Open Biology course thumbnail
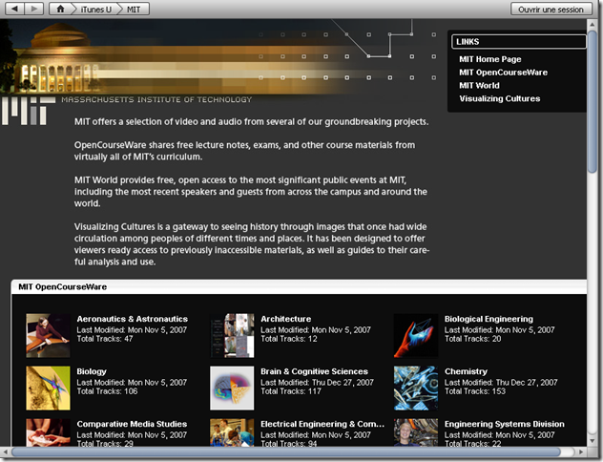The width and height of the screenshot is (603, 462). 48,388
